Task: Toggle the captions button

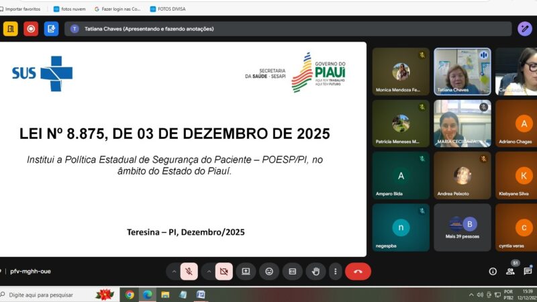Action: pyautogui.click(x=293, y=272)
